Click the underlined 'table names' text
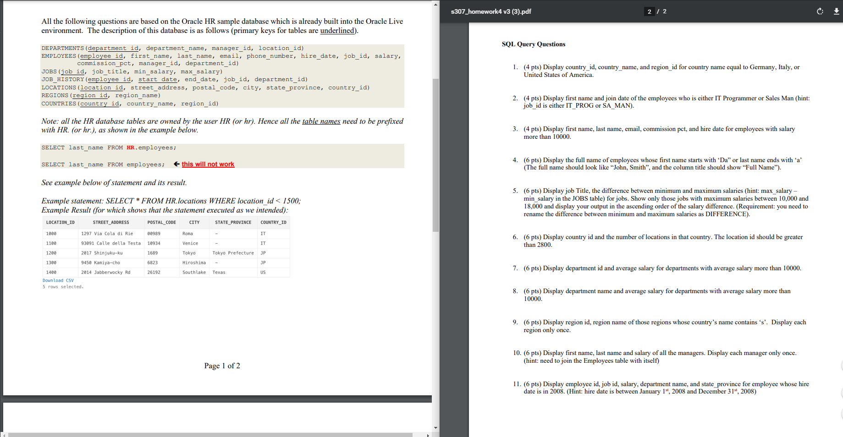This screenshot has width=843, height=437. pyautogui.click(x=321, y=121)
